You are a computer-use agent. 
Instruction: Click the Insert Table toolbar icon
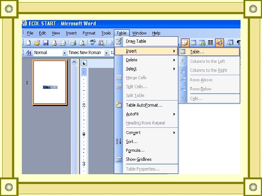pos(194,43)
